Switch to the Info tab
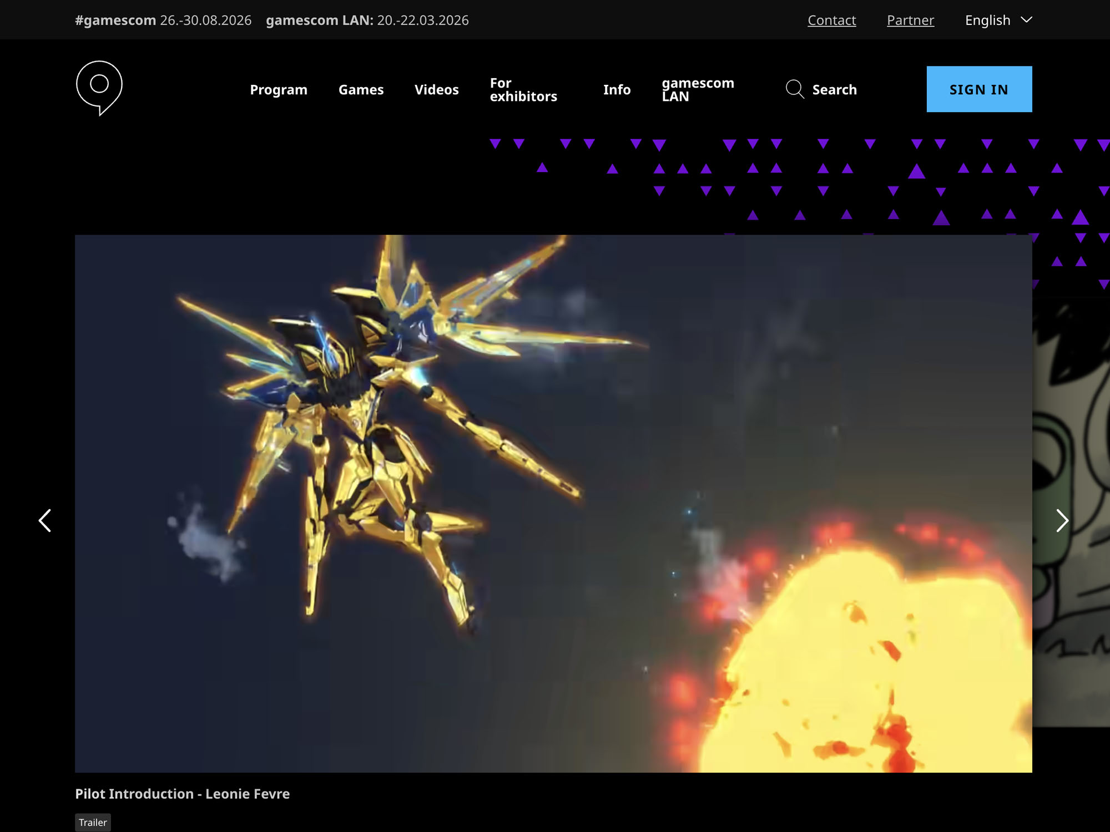This screenshot has height=832, width=1110. point(617,89)
